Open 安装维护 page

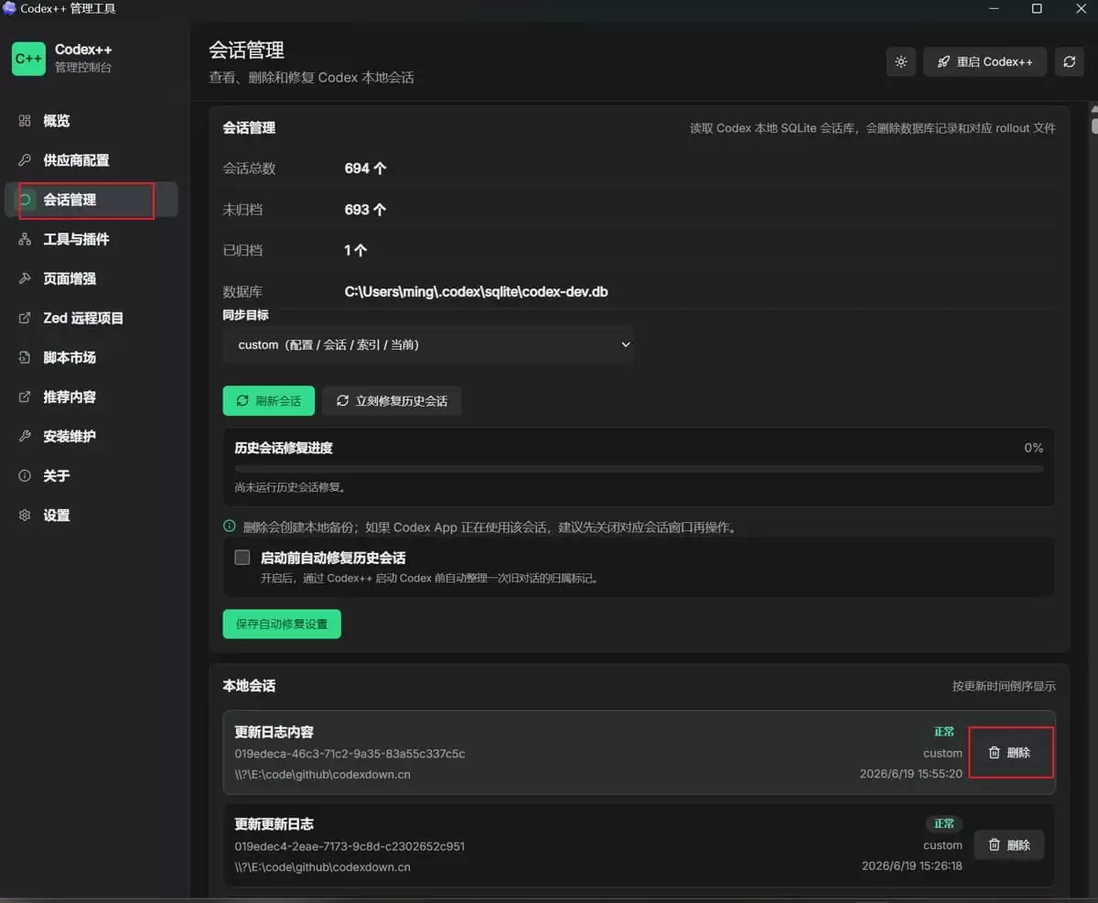(91, 436)
